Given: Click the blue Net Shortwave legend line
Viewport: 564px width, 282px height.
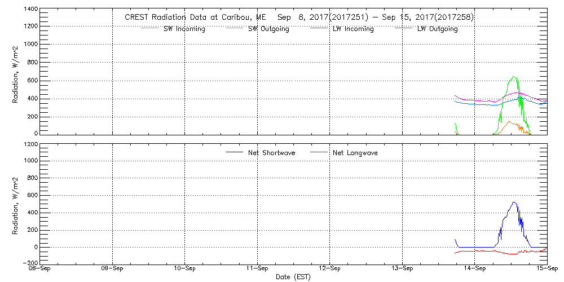Looking at the screenshot, I should click(235, 152).
